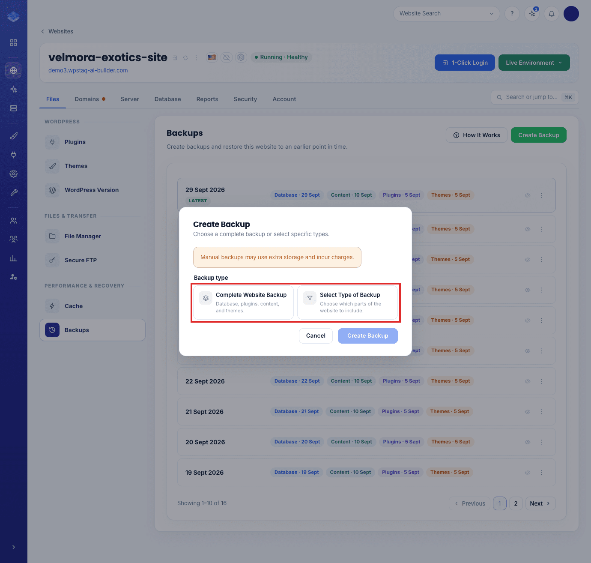
Task: Open the user profile avatar
Action: (x=571, y=14)
